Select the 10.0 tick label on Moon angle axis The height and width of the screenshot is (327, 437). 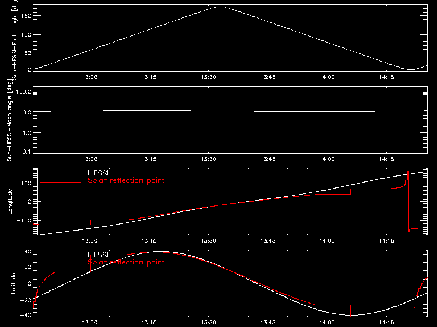[x=25, y=112]
